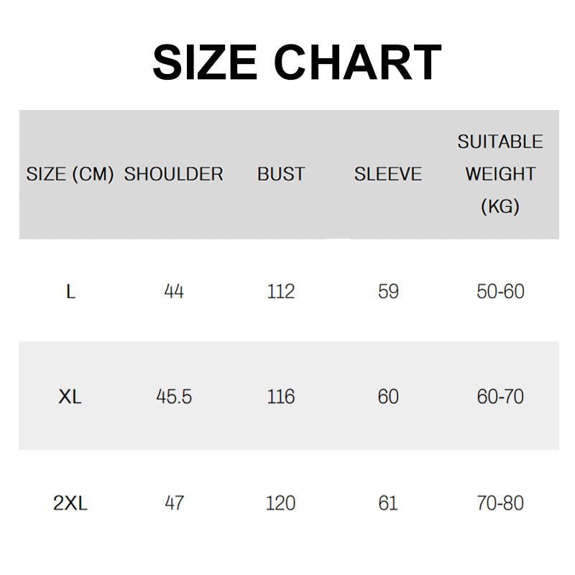Click the SLEEVE column header
The image size is (575, 575).
[388, 174]
